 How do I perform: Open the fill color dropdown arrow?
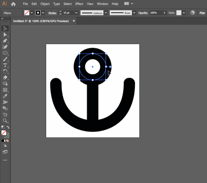(32, 13)
